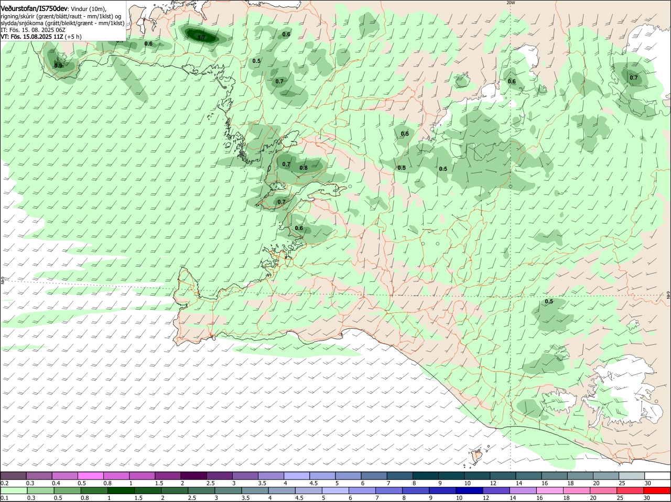Select the bottom-row legend swatch between 0.8 and 1
Image resolution: width=671 pixels, height=502 pixels.
(x=94, y=490)
